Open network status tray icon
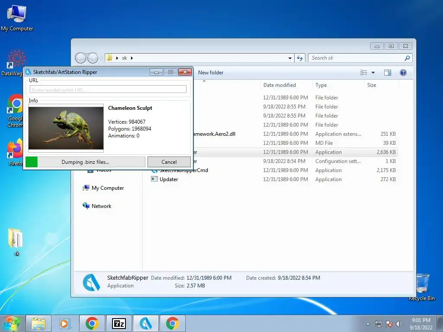 [378, 324]
